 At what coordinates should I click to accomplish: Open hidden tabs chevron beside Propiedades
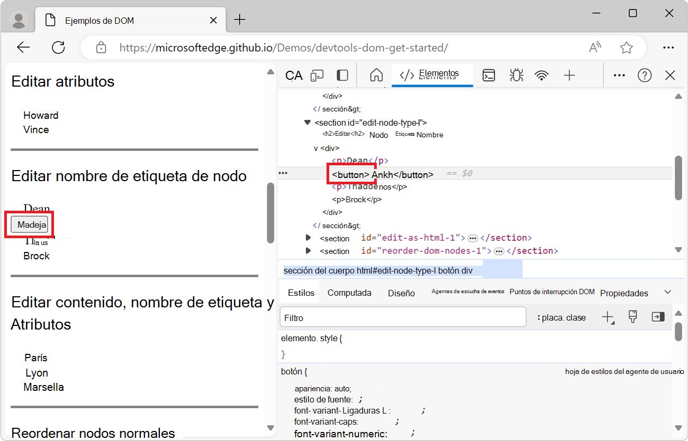[x=667, y=291]
